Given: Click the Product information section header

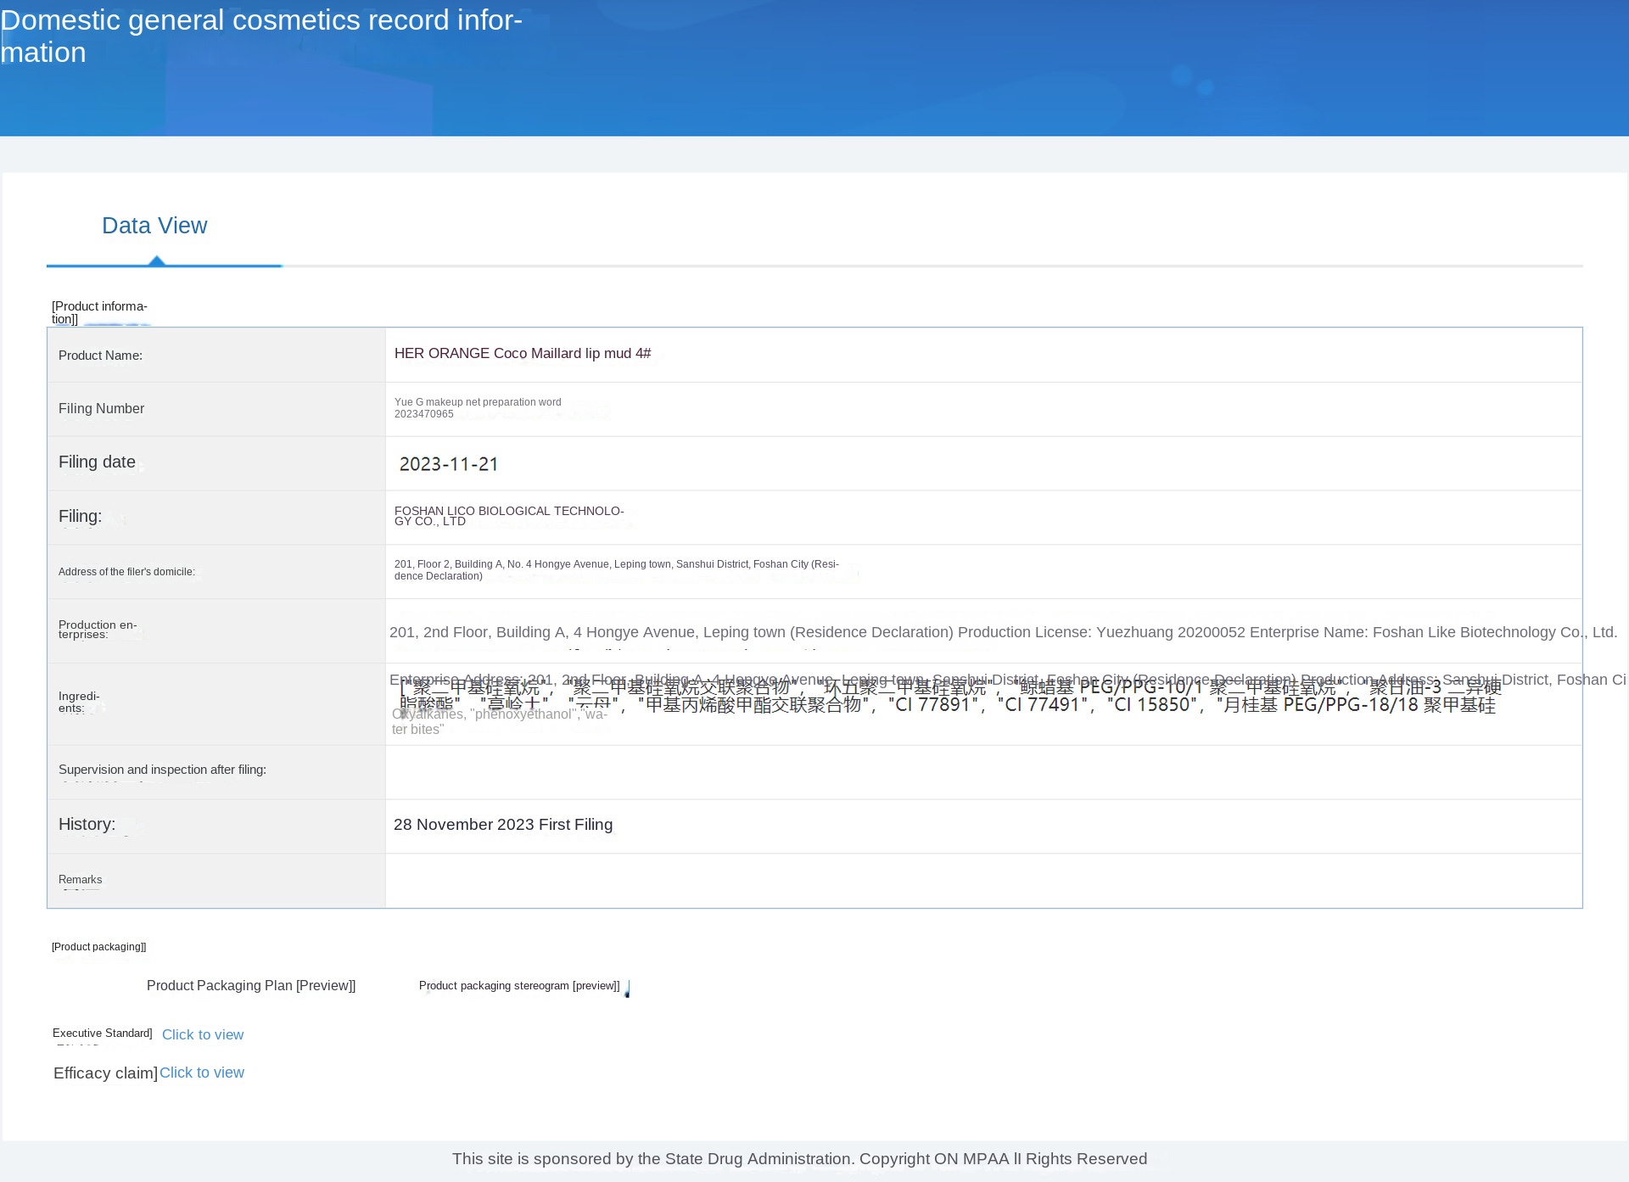Looking at the screenshot, I should [98, 312].
